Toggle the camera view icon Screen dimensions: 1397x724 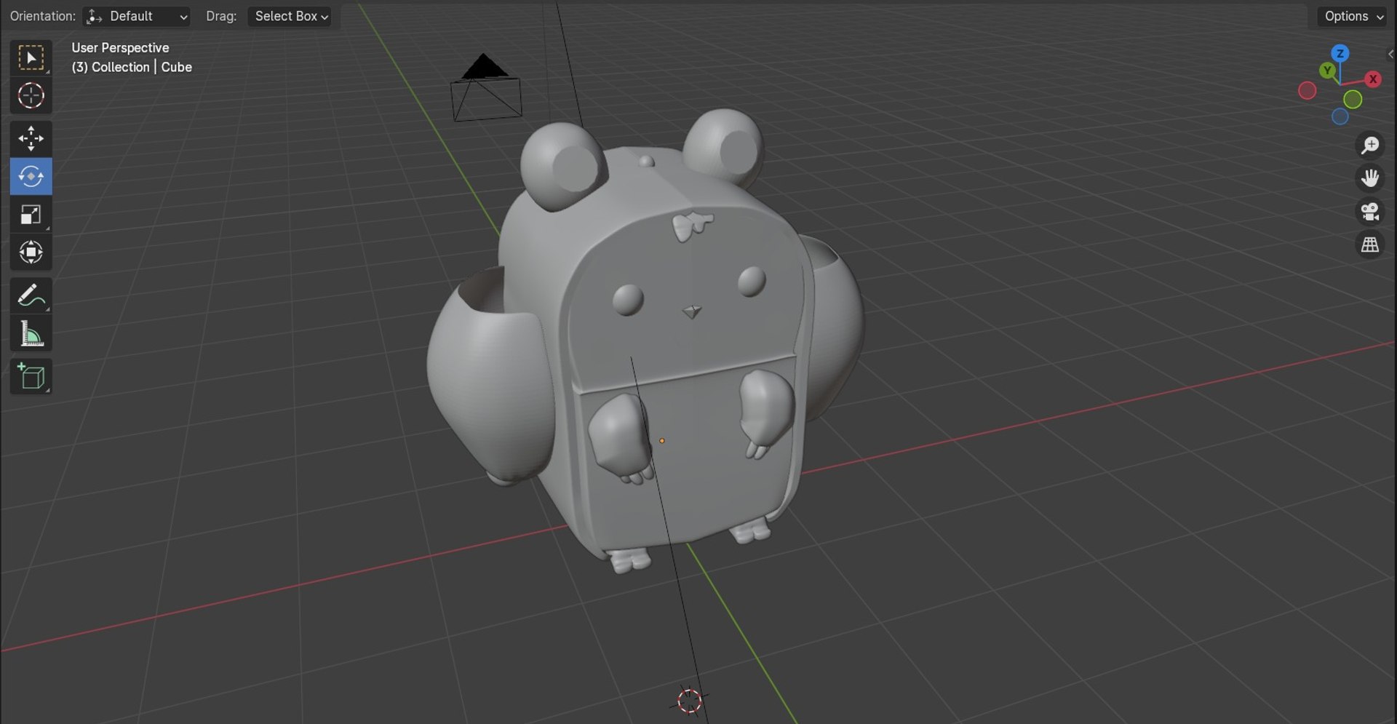pos(1370,212)
